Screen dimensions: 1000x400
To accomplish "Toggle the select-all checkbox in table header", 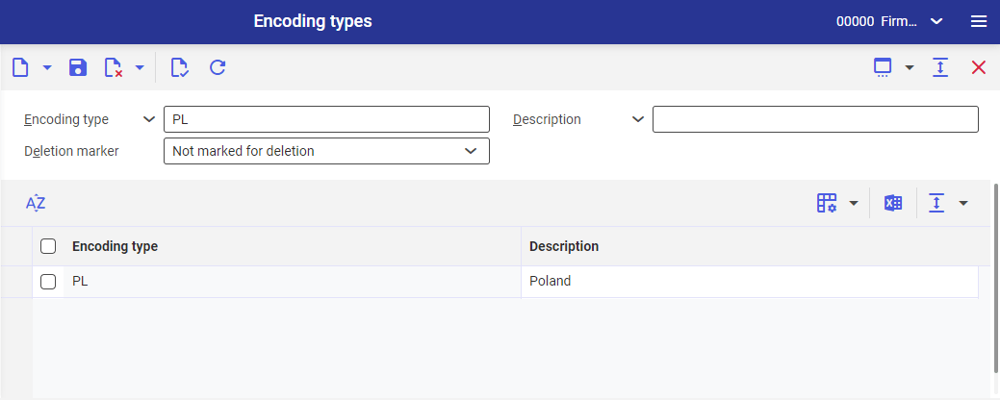I will (48, 246).
